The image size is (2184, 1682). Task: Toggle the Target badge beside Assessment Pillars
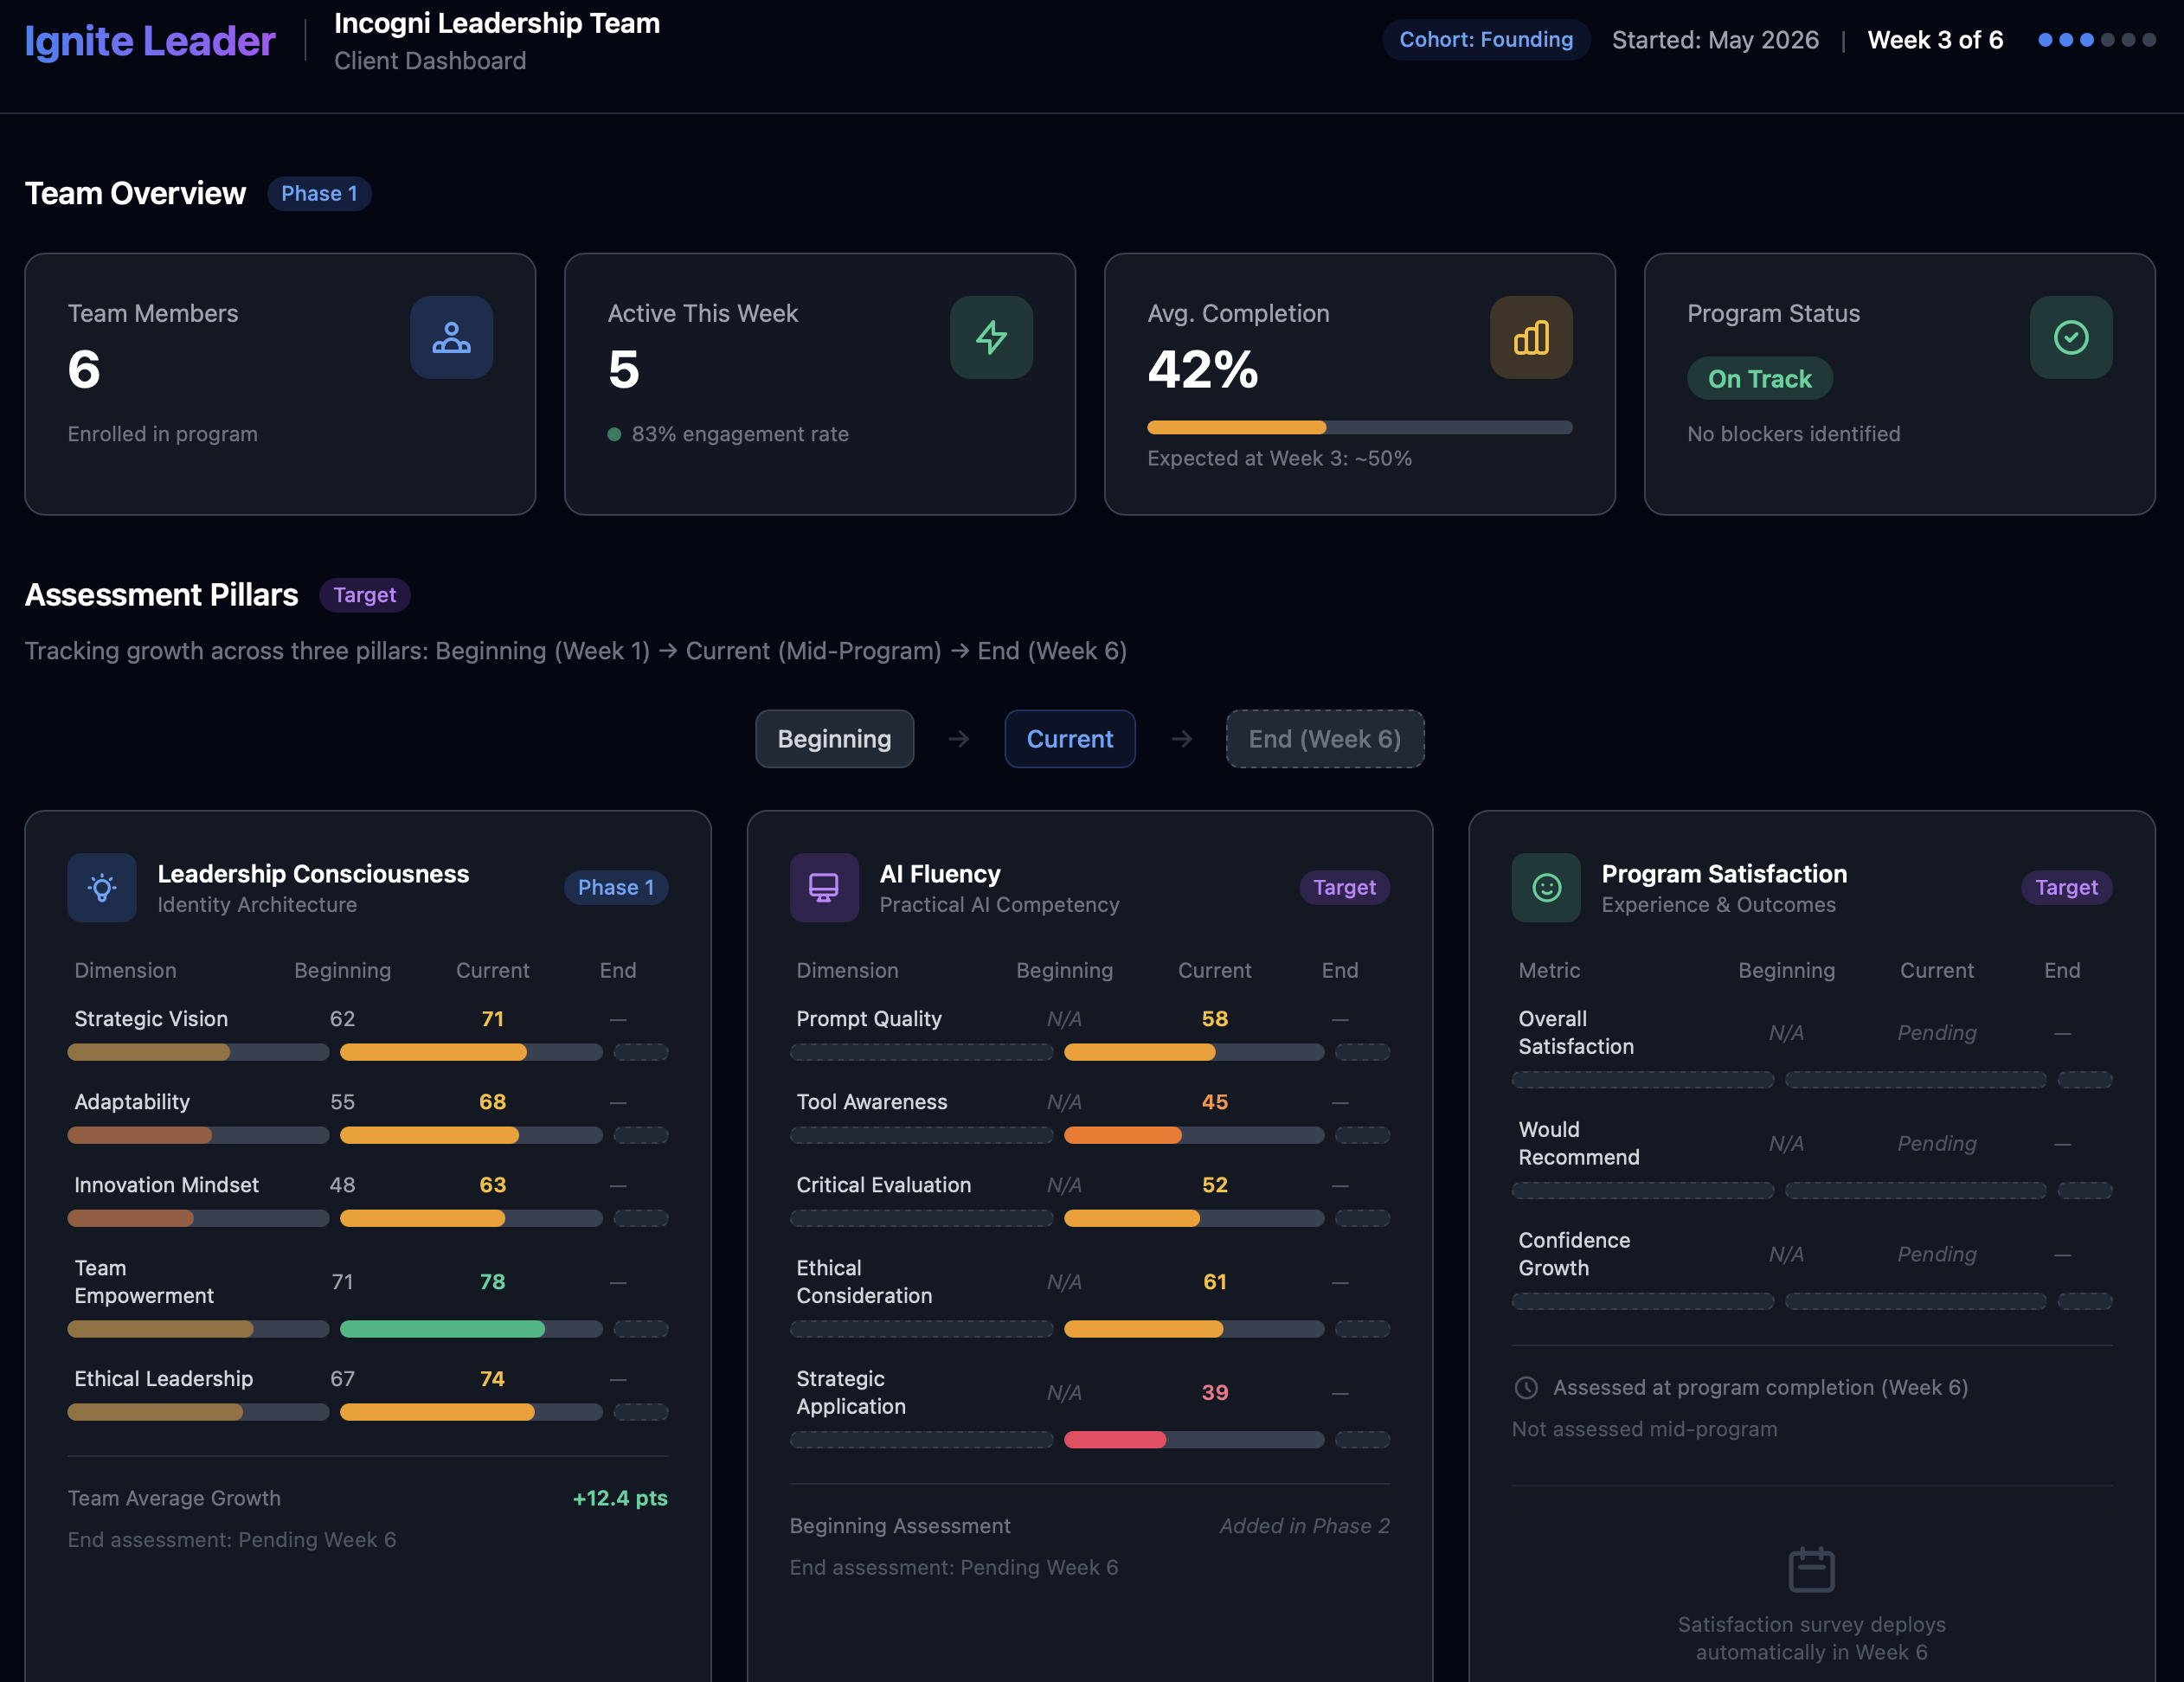tap(364, 595)
